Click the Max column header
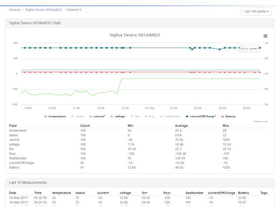 point(226,126)
